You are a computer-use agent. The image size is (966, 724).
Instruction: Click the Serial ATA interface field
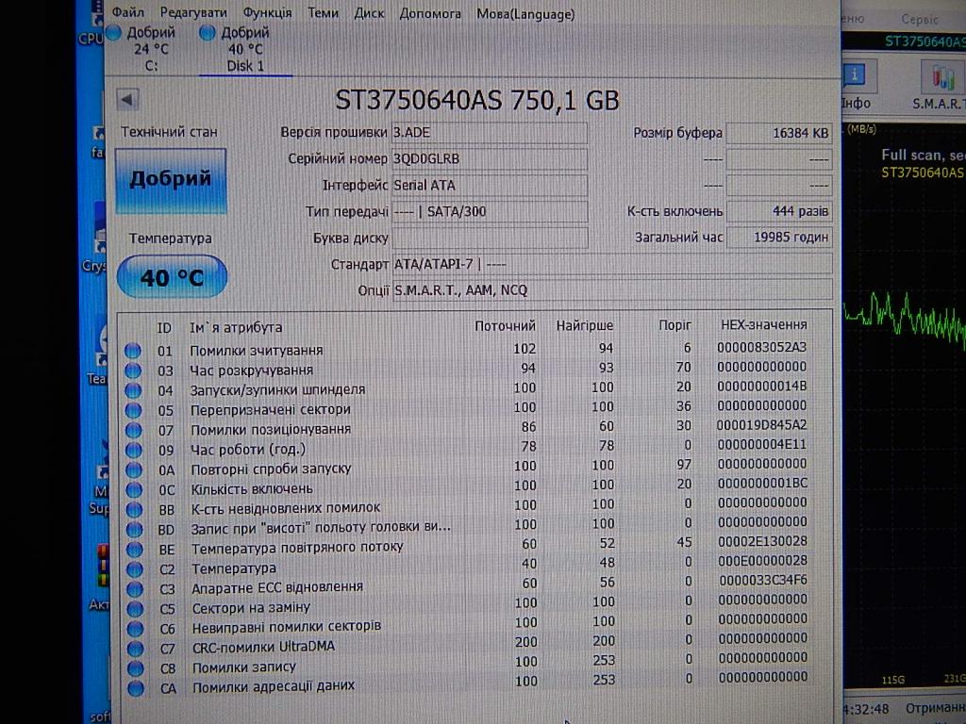[x=490, y=186]
